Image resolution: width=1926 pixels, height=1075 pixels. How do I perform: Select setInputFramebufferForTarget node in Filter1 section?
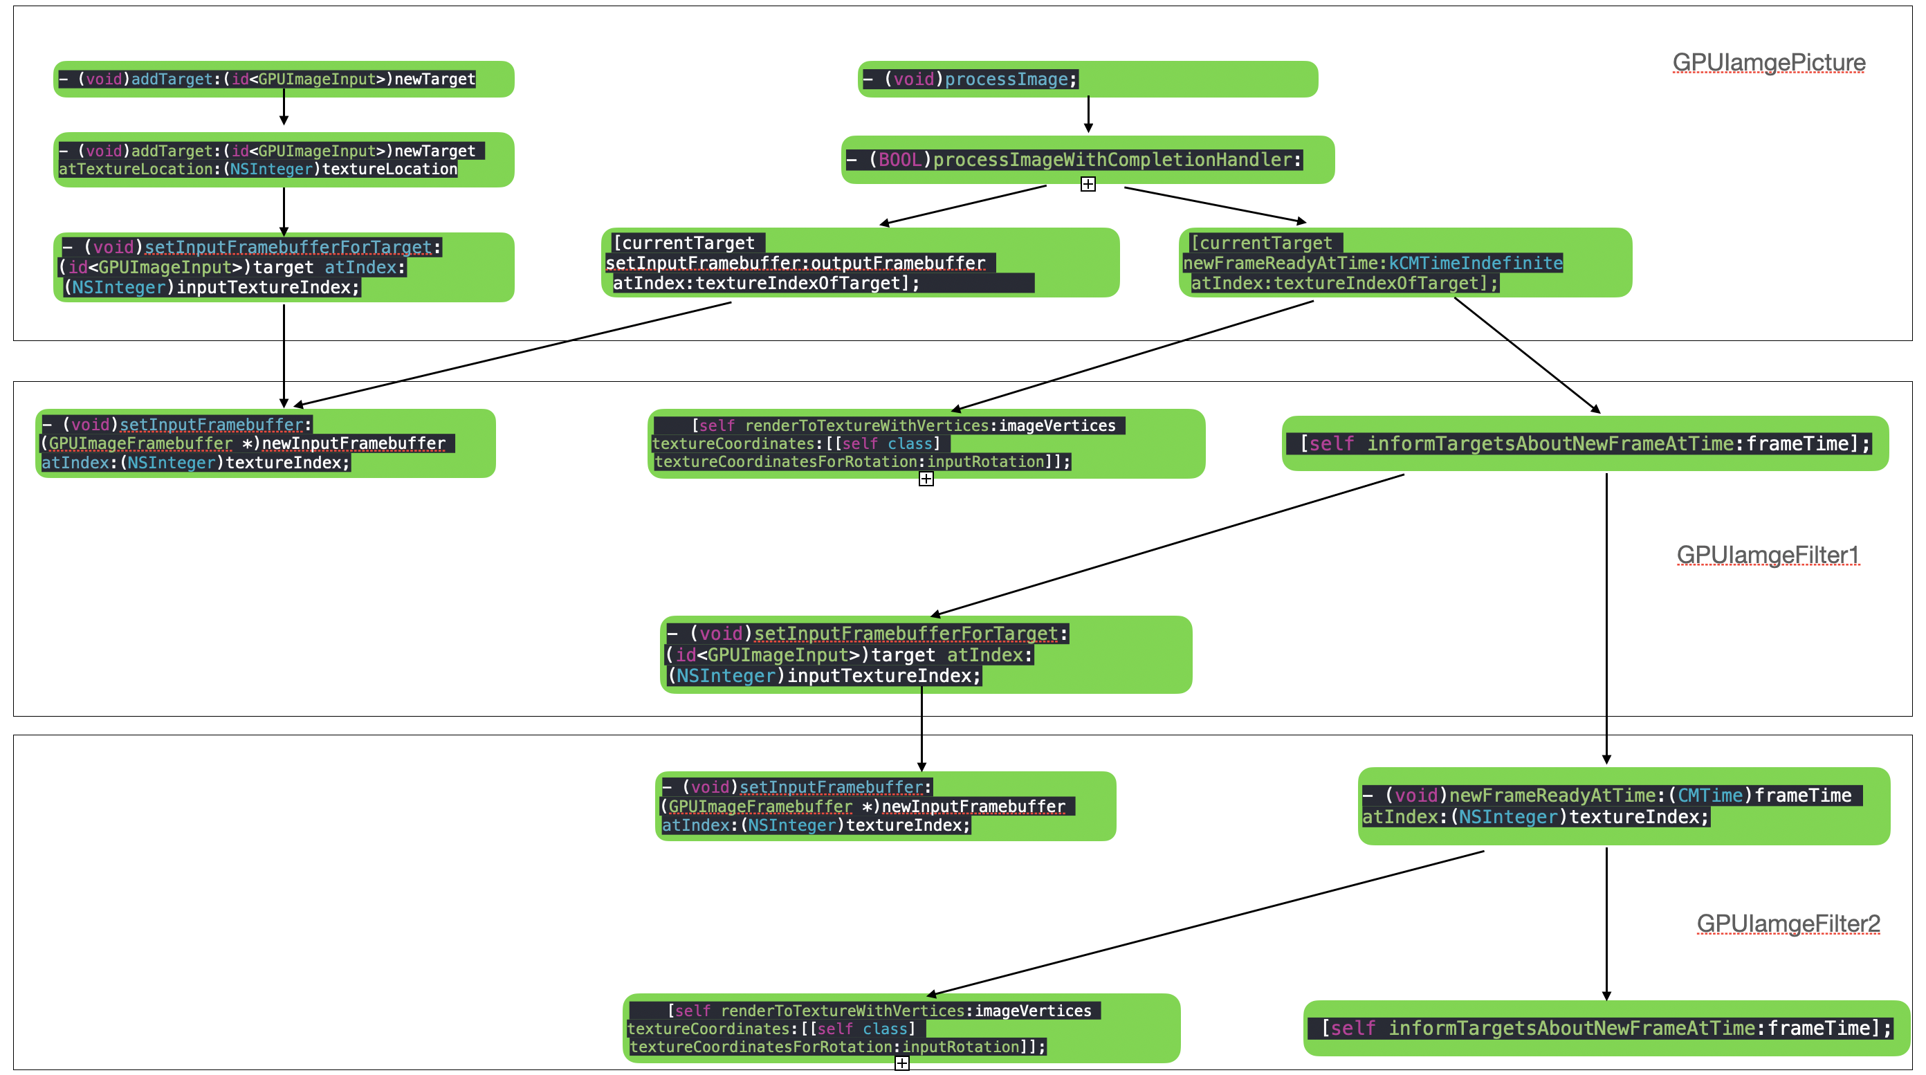[926, 654]
